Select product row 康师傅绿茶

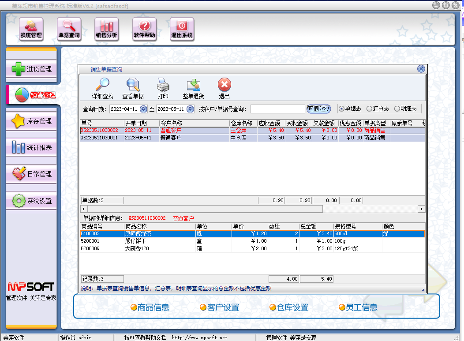coord(252,233)
